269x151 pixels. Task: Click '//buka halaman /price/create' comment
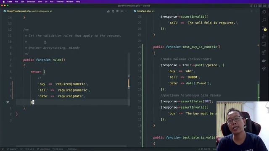pyautogui.click(x=186, y=59)
